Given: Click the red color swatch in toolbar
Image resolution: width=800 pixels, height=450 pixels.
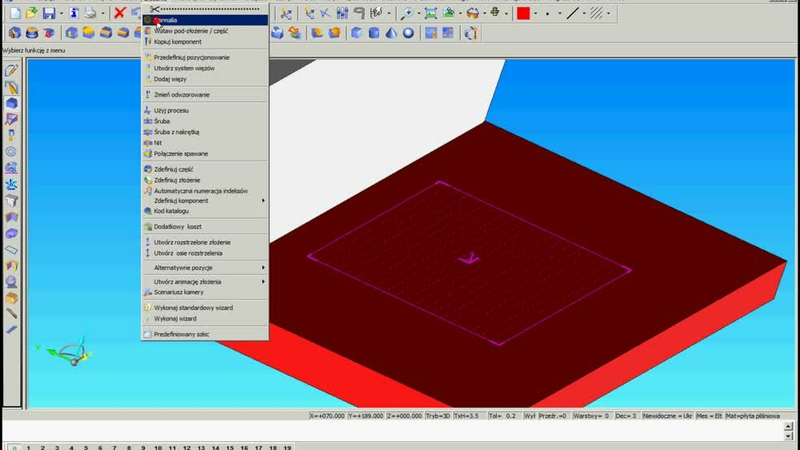Looking at the screenshot, I should coord(524,13).
